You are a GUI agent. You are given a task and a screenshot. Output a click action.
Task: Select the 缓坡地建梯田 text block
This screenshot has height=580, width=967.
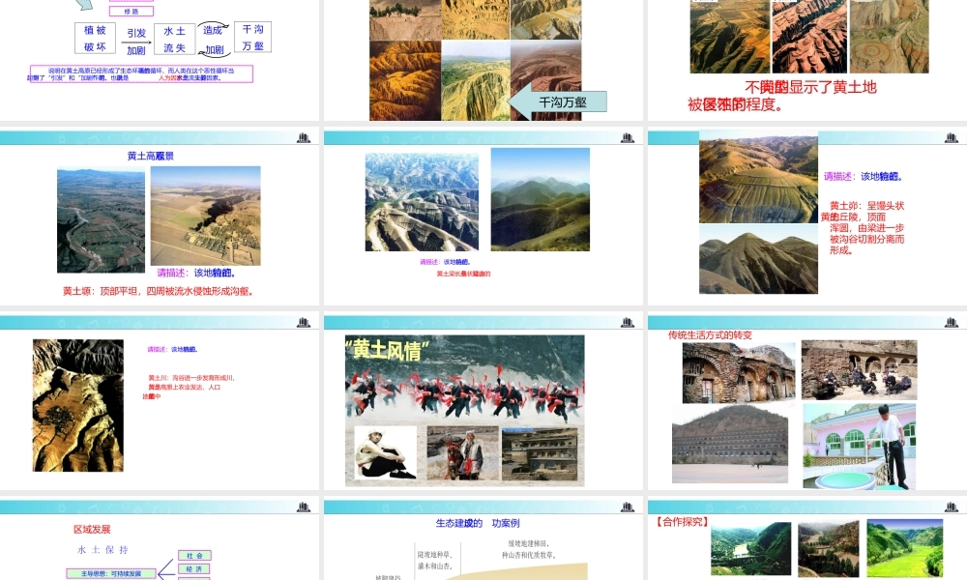coord(529,549)
